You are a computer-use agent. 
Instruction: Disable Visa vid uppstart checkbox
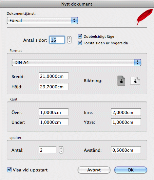[9, 170]
